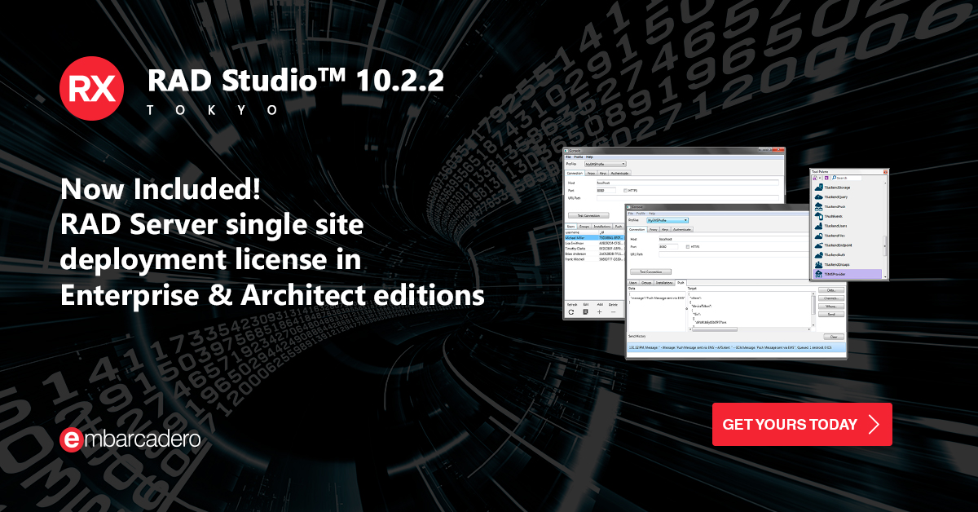
Task: Click the Send History message entry
Action: [x=736, y=347]
